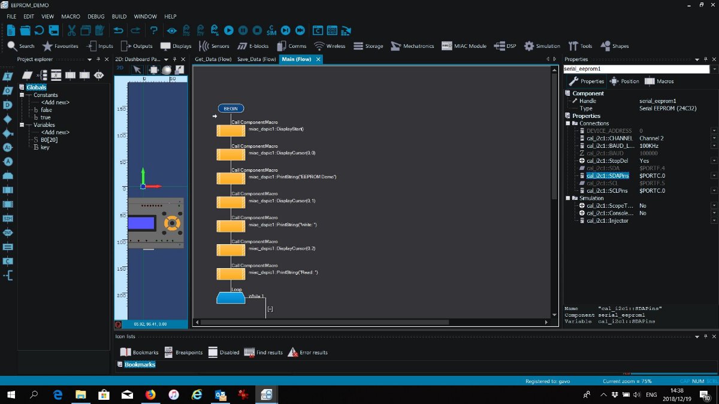Select the Delay icon in left sidebar
This screenshot has width=719, height=404.
pyautogui.click(x=8, y=105)
